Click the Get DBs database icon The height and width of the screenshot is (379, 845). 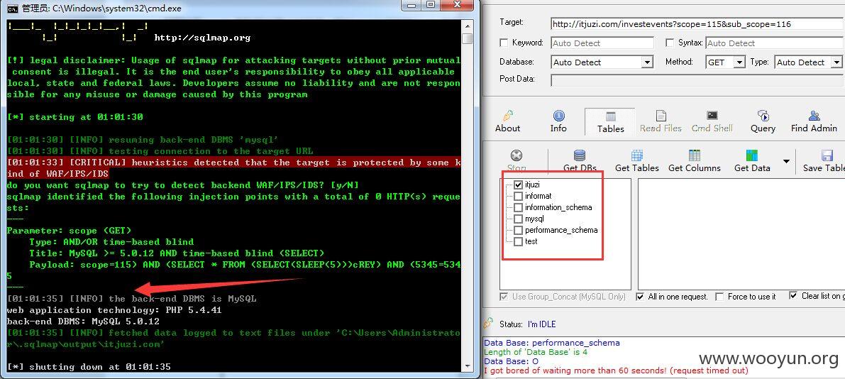click(580, 155)
